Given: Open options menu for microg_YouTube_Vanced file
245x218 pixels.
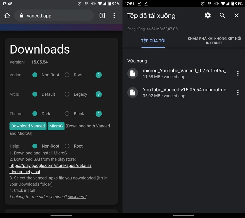Looking at the screenshot, I should (x=238, y=73).
